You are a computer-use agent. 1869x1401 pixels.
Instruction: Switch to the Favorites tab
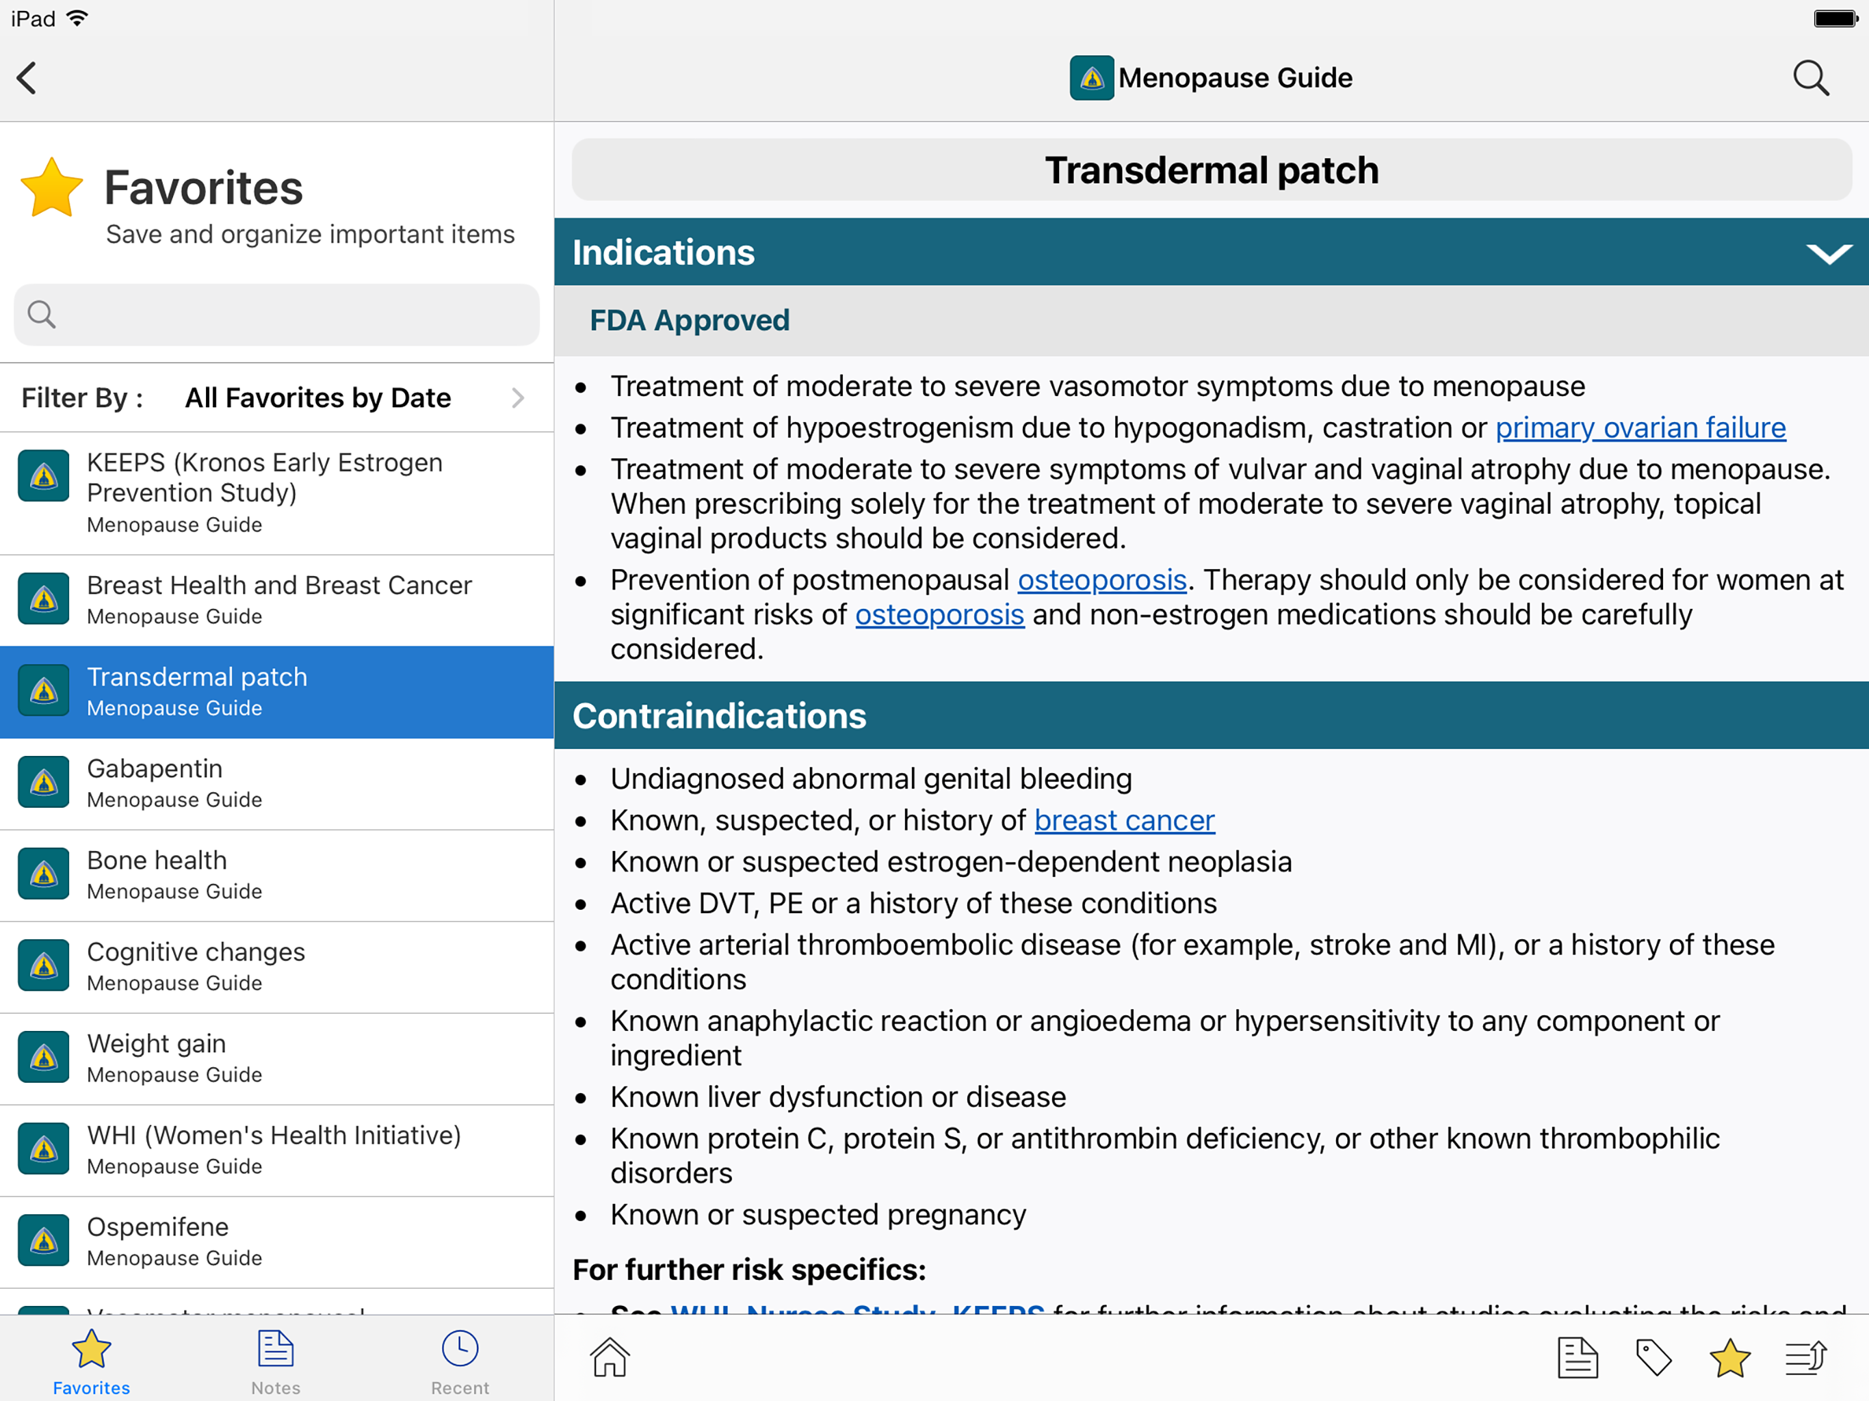coord(91,1361)
